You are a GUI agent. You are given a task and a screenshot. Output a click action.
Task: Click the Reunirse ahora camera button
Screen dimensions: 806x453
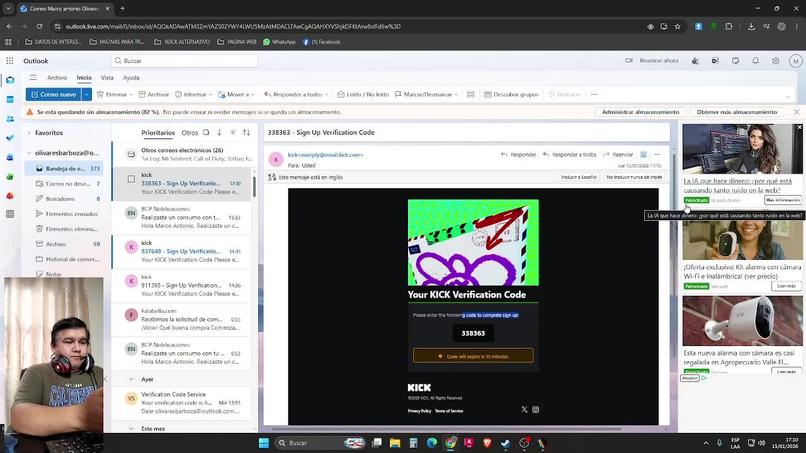tap(652, 61)
